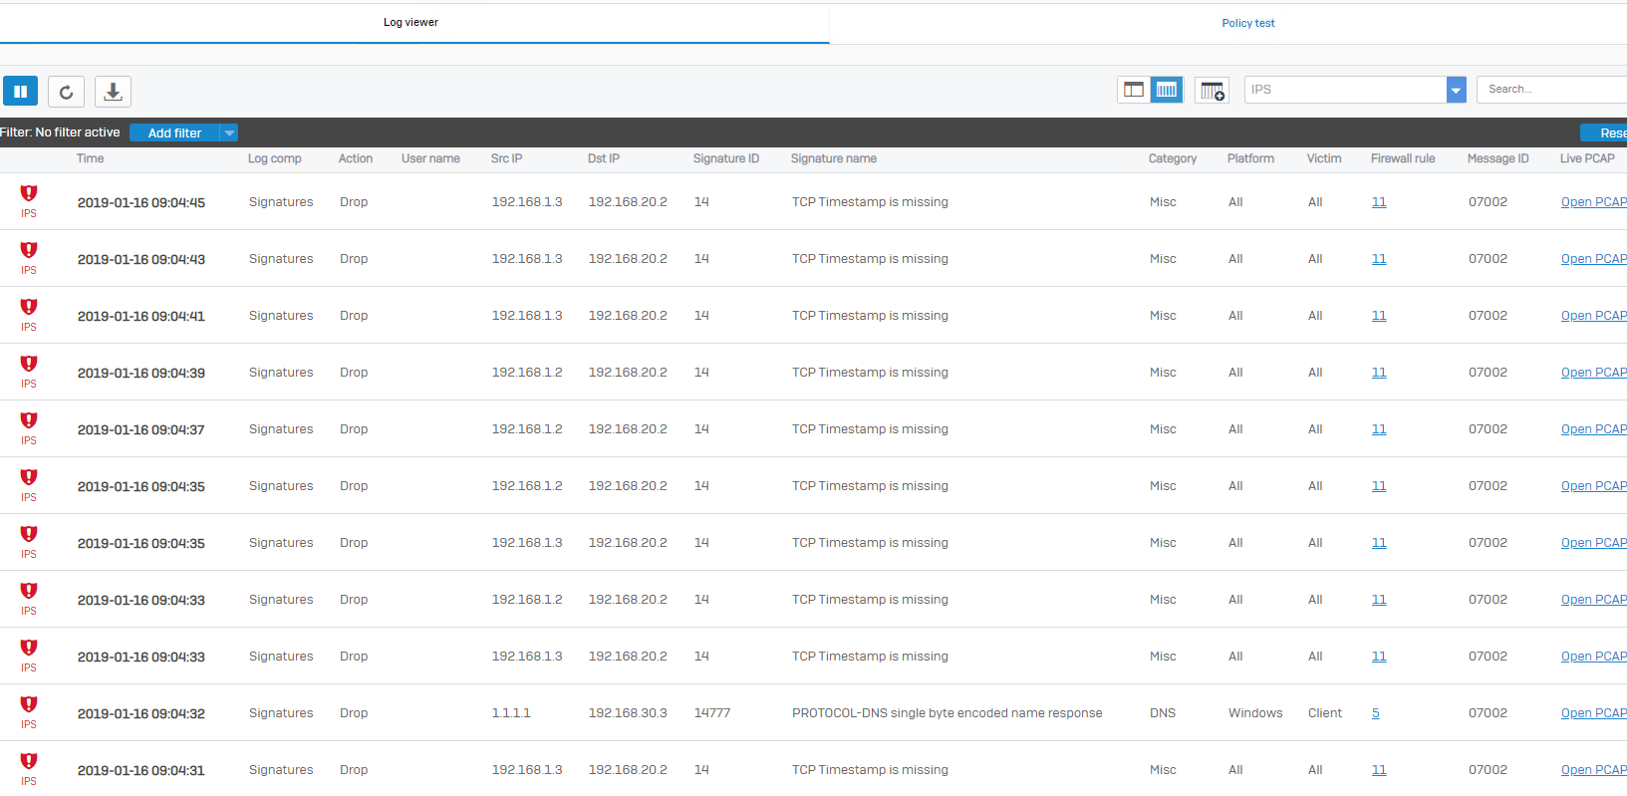Switch to column grid view layout
The image size is (1627, 796).
coord(1166,90)
